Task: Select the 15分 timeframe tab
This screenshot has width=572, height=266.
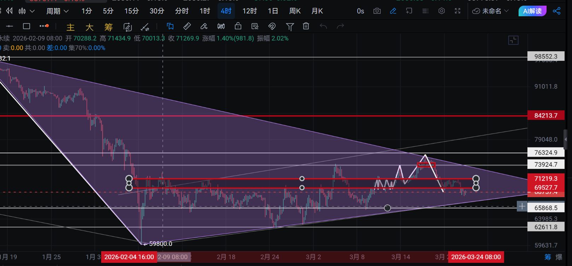Action: (x=131, y=11)
